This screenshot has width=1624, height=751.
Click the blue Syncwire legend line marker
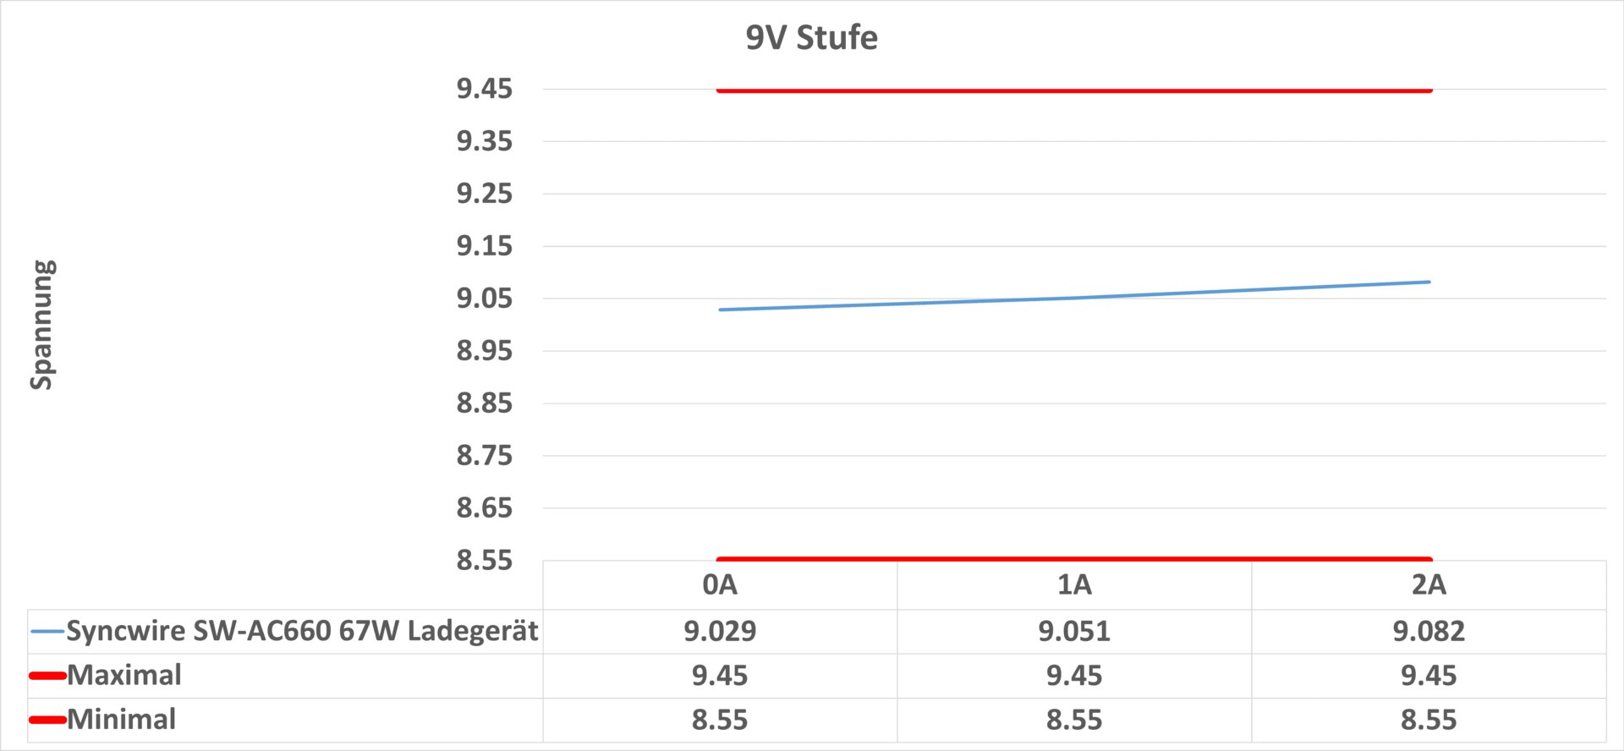tap(47, 632)
